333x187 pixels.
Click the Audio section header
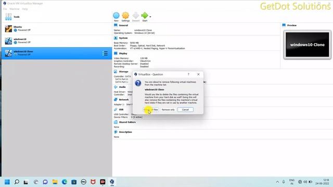coord(122,87)
